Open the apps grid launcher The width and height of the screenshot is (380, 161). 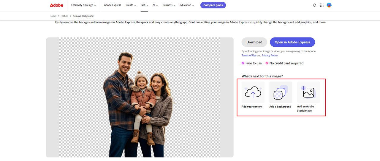[322, 5]
